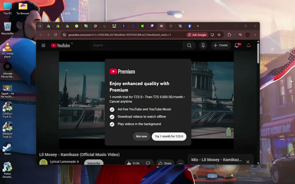This screenshot has height=184, width=295.
Task: Open Tor Browser desktop shortcut
Action: click(x=23, y=8)
